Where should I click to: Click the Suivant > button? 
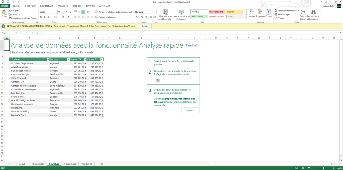(190, 110)
